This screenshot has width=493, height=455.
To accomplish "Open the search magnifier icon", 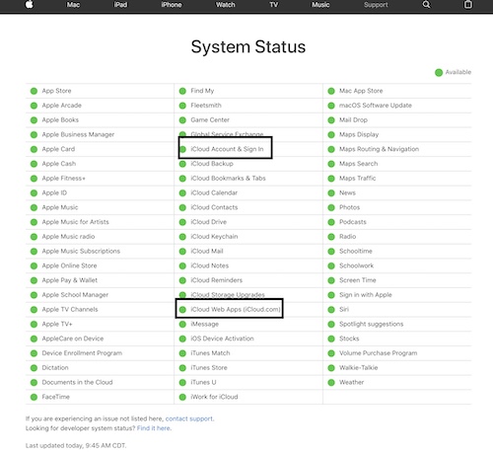I will 426,5.
